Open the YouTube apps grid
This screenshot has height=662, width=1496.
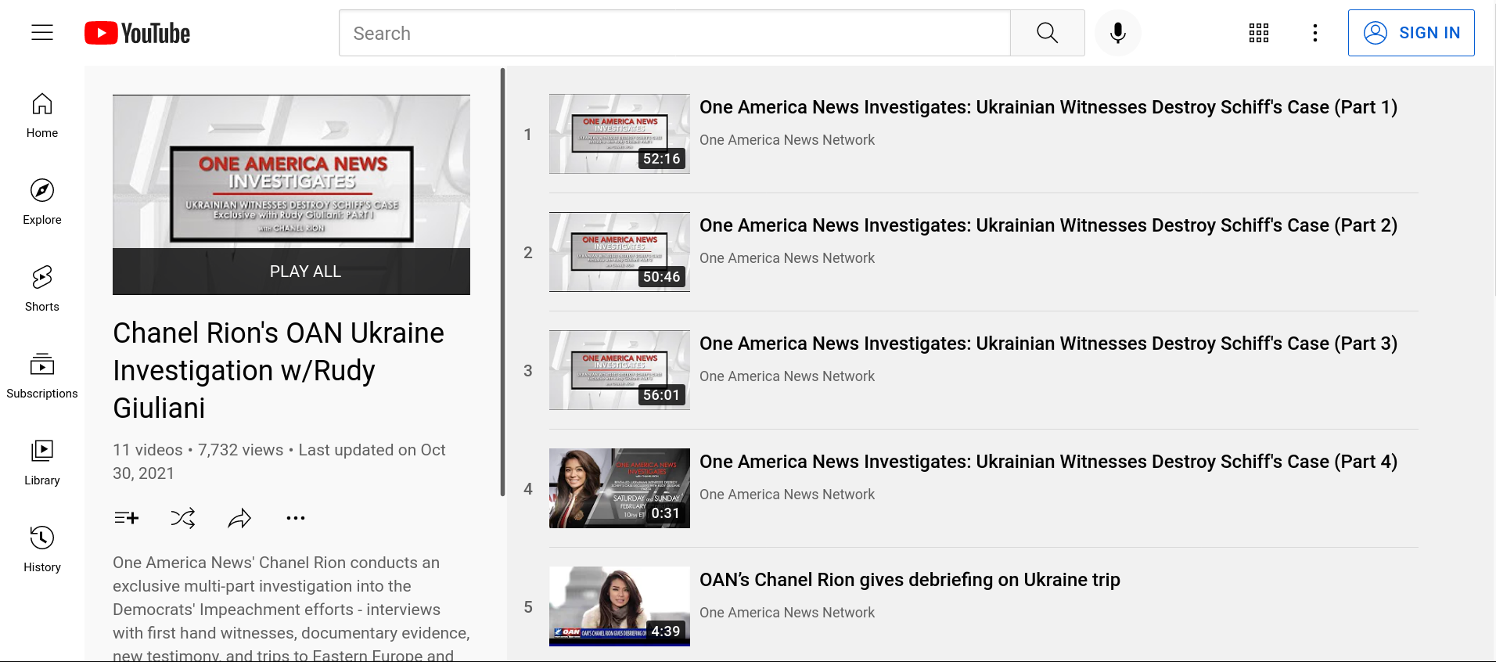pos(1259,33)
